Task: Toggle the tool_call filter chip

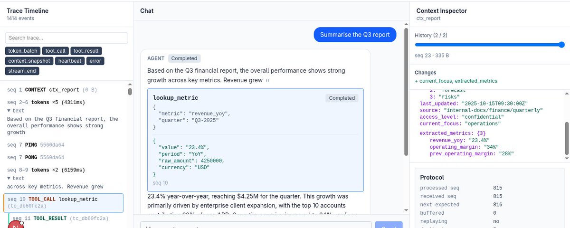Action: click(56, 51)
